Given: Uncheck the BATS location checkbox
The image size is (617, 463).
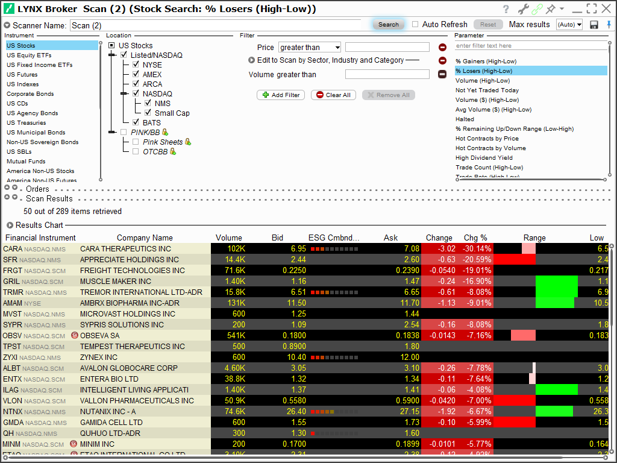Looking at the screenshot, I should [136, 122].
